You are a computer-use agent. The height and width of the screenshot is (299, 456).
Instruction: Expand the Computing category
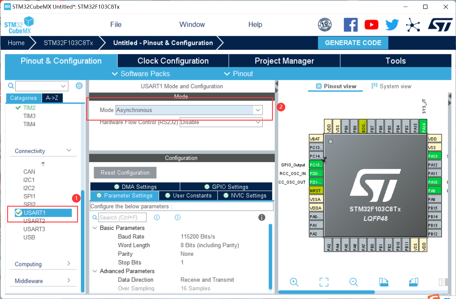click(x=69, y=264)
